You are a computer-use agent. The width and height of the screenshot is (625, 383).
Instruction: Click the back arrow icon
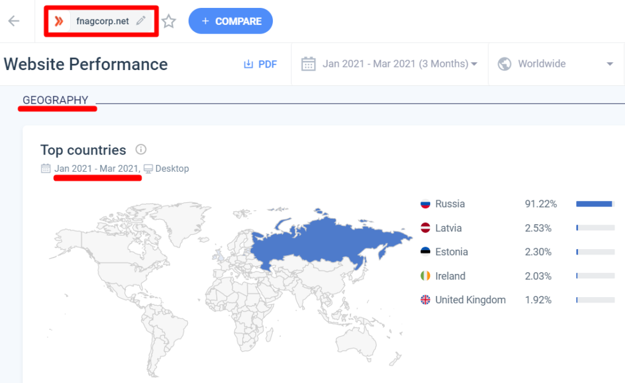coord(13,21)
